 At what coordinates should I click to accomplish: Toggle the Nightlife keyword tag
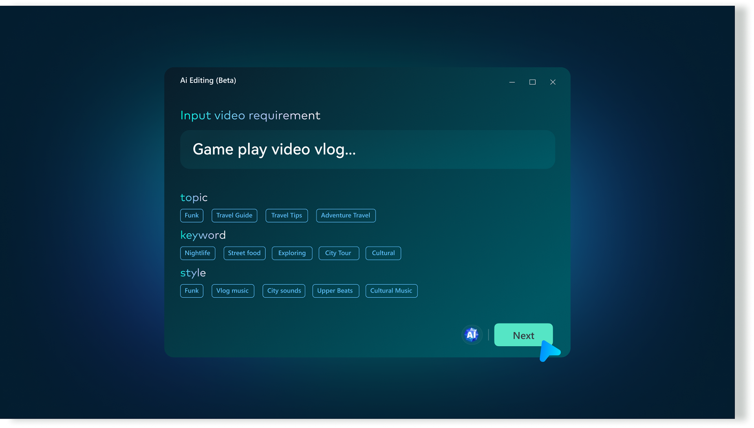point(197,253)
